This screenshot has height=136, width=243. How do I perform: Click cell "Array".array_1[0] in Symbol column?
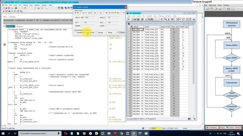(152, 29)
